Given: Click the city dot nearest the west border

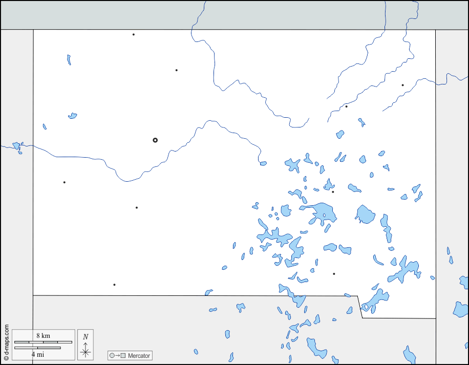Looking at the screenshot, I should pos(64,182).
